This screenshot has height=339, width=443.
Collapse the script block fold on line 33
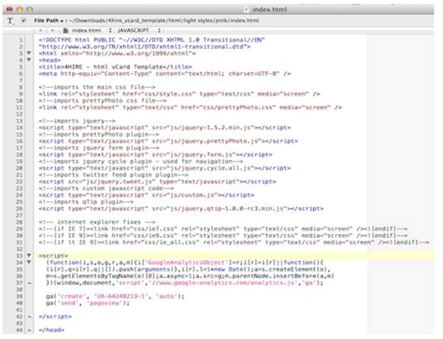(x=29, y=256)
